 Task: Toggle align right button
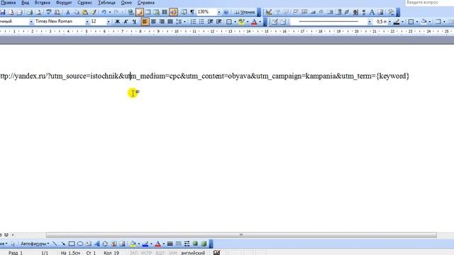162,22
